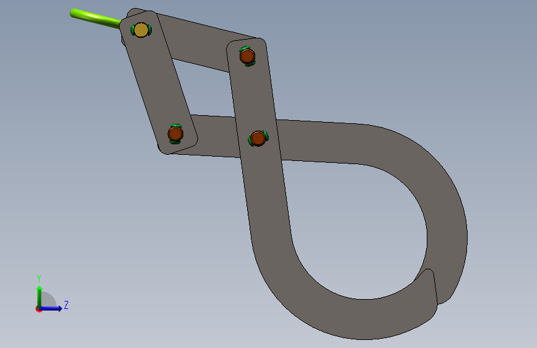Click the Y label of the triad
This screenshot has width=537, height=348.
39,279
